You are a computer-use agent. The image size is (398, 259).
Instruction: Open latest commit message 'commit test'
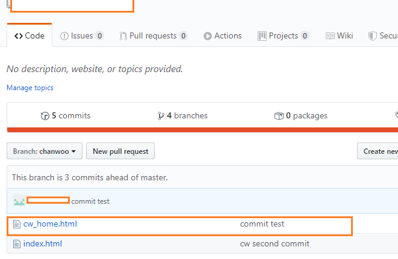(90, 201)
